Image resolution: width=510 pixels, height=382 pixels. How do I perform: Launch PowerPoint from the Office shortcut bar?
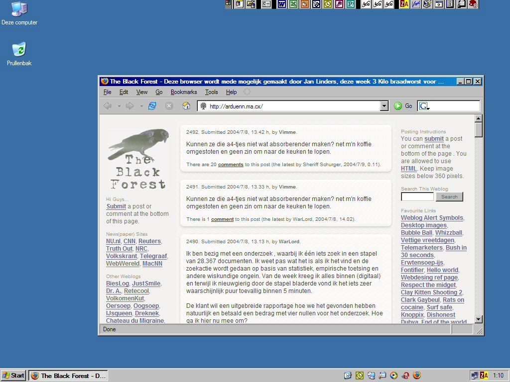(x=304, y=4)
